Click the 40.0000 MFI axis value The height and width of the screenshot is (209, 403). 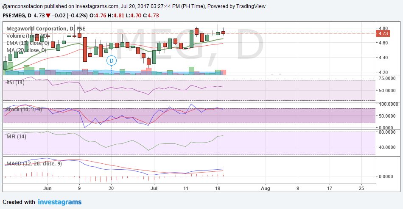387,147
